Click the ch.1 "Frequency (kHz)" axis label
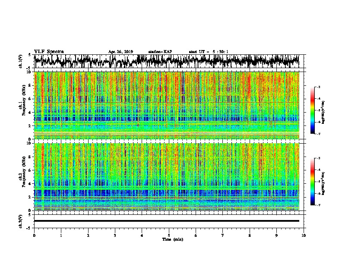Image resolution: width=342 pixels, height=264 pixels. point(24,100)
